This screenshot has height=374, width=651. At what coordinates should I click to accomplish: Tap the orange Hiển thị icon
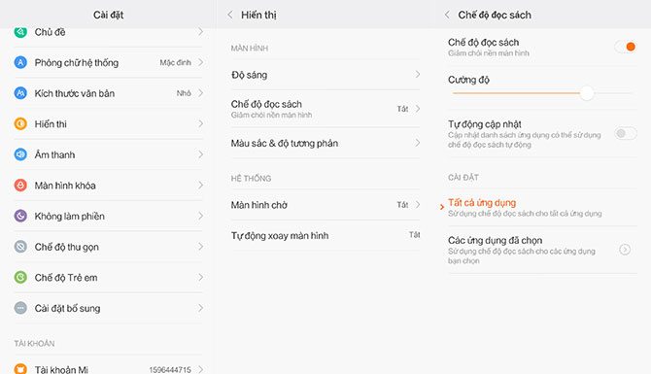[20, 123]
